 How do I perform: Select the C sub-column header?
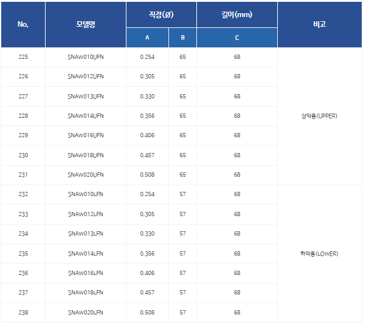tap(237, 38)
